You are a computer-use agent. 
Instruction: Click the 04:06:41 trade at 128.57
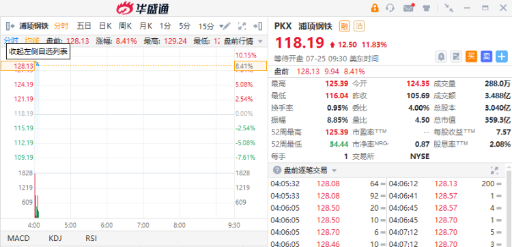tap(445, 196)
